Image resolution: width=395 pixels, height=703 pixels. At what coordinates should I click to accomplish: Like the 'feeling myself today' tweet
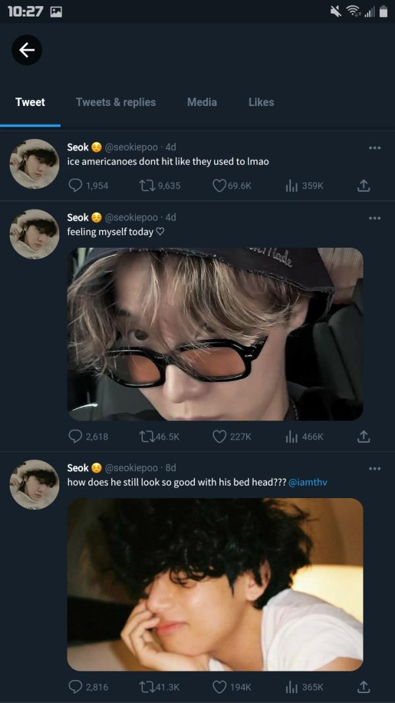point(219,437)
